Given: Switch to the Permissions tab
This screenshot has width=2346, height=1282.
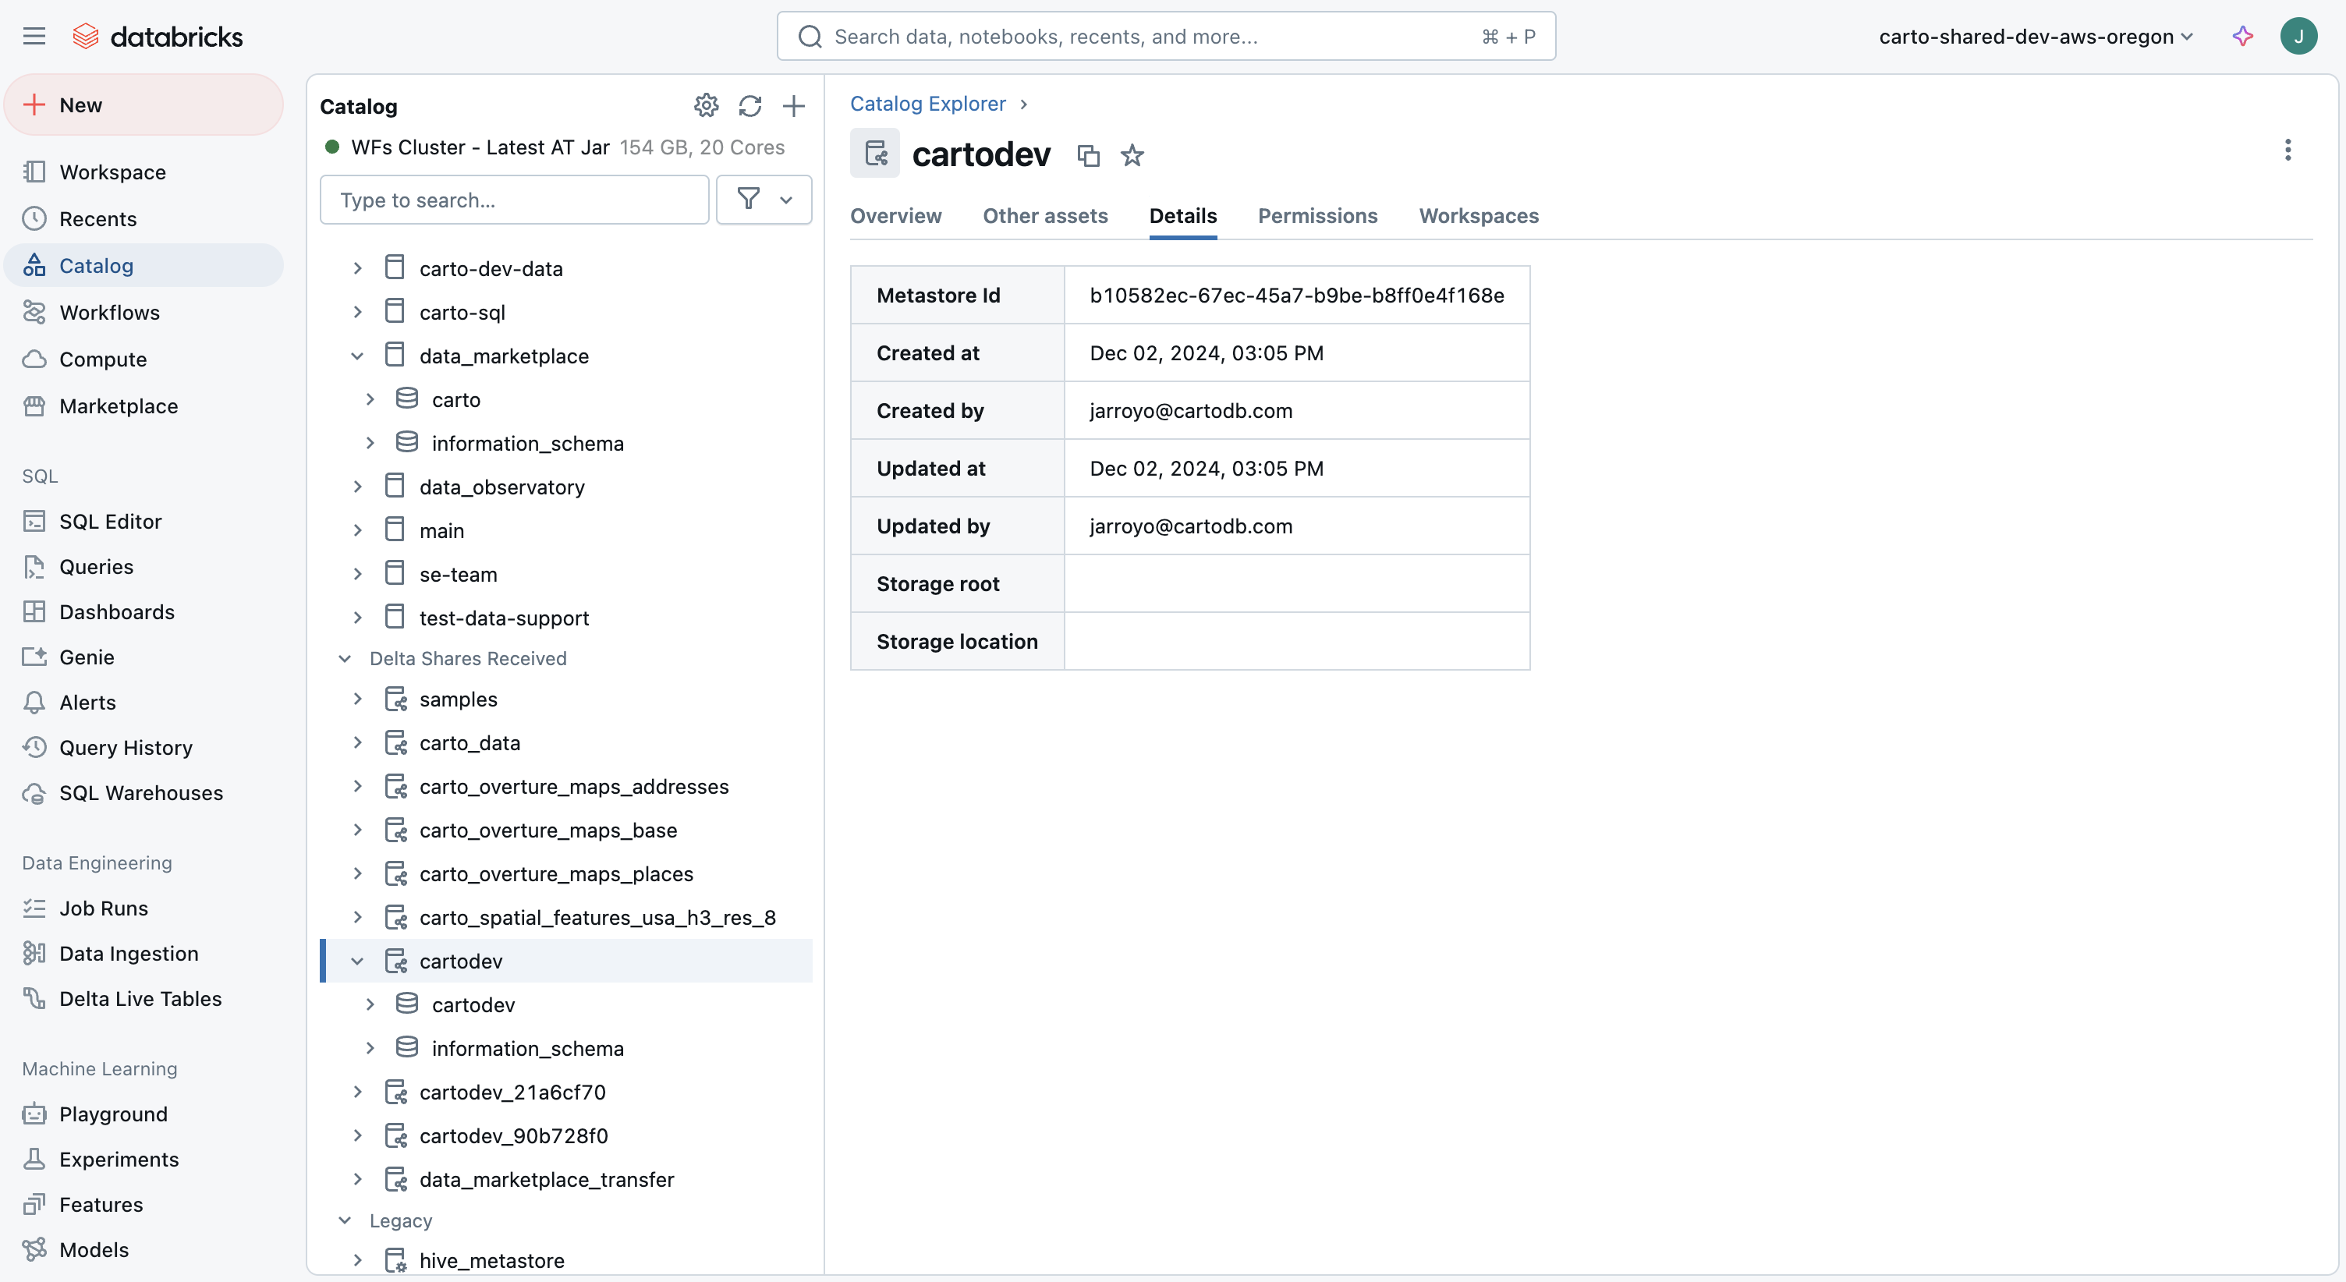Looking at the screenshot, I should tap(1317, 216).
